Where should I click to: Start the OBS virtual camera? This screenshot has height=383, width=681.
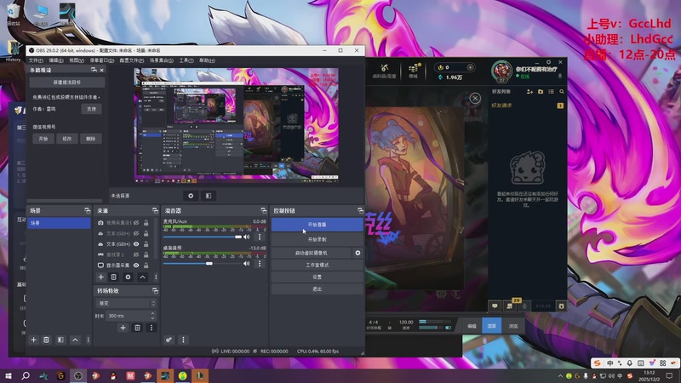click(312, 253)
